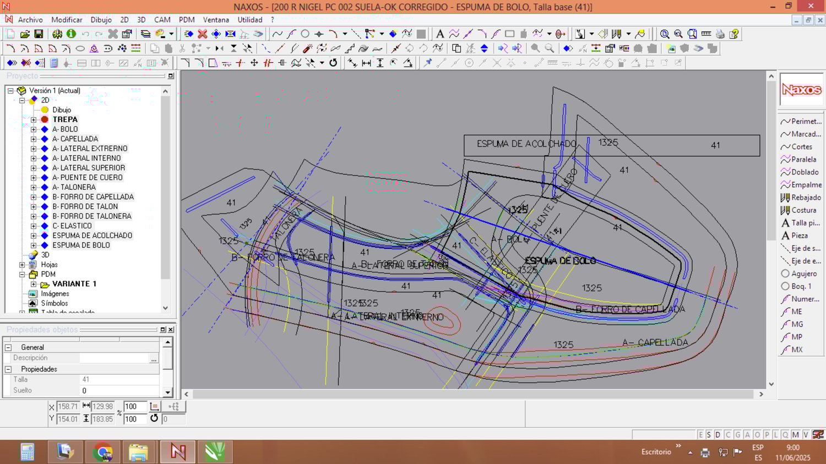Click the move cross-arrows icon
Viewport: 826px width, 464px height.
tap(254, 63)
